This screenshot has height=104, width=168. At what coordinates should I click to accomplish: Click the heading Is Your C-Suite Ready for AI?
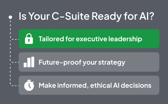86,16
